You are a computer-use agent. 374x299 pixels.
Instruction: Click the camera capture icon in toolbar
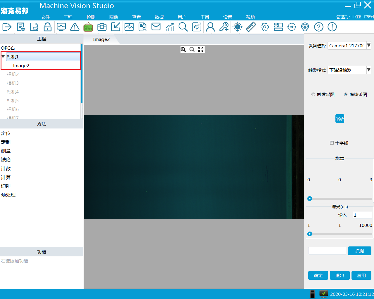click(102, 27)
